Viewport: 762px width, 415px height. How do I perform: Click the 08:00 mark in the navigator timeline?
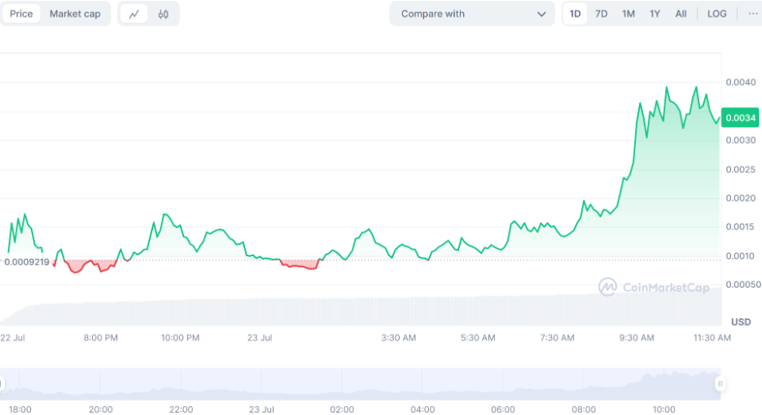click(x=583, y=409)
